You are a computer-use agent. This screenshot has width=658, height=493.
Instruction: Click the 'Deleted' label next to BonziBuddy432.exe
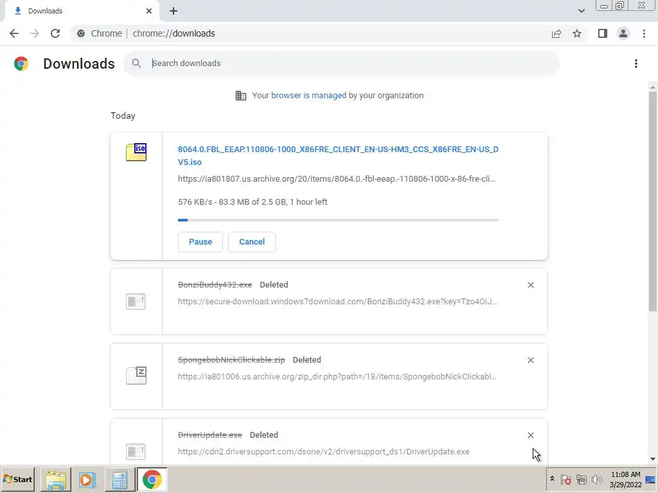pyautogui.click(x=274, y=285)
